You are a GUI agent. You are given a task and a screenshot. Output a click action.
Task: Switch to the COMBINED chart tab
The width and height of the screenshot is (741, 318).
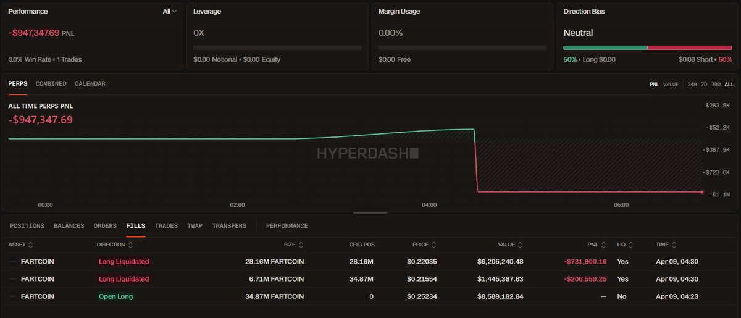tap(51, 83)
